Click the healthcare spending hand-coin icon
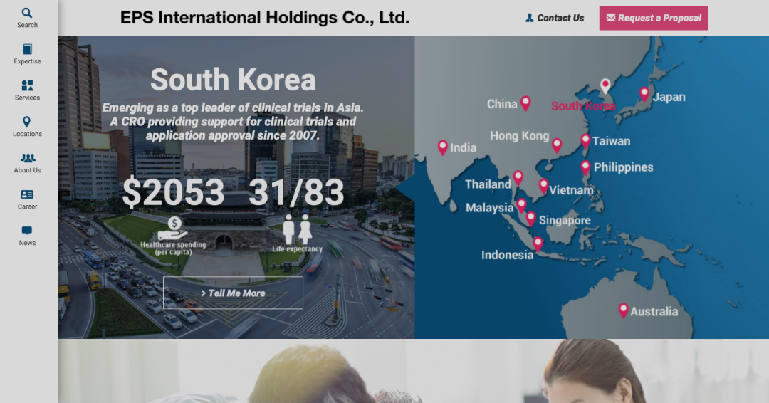The width and height of the screenshot is (769, 403). point(172,228)
